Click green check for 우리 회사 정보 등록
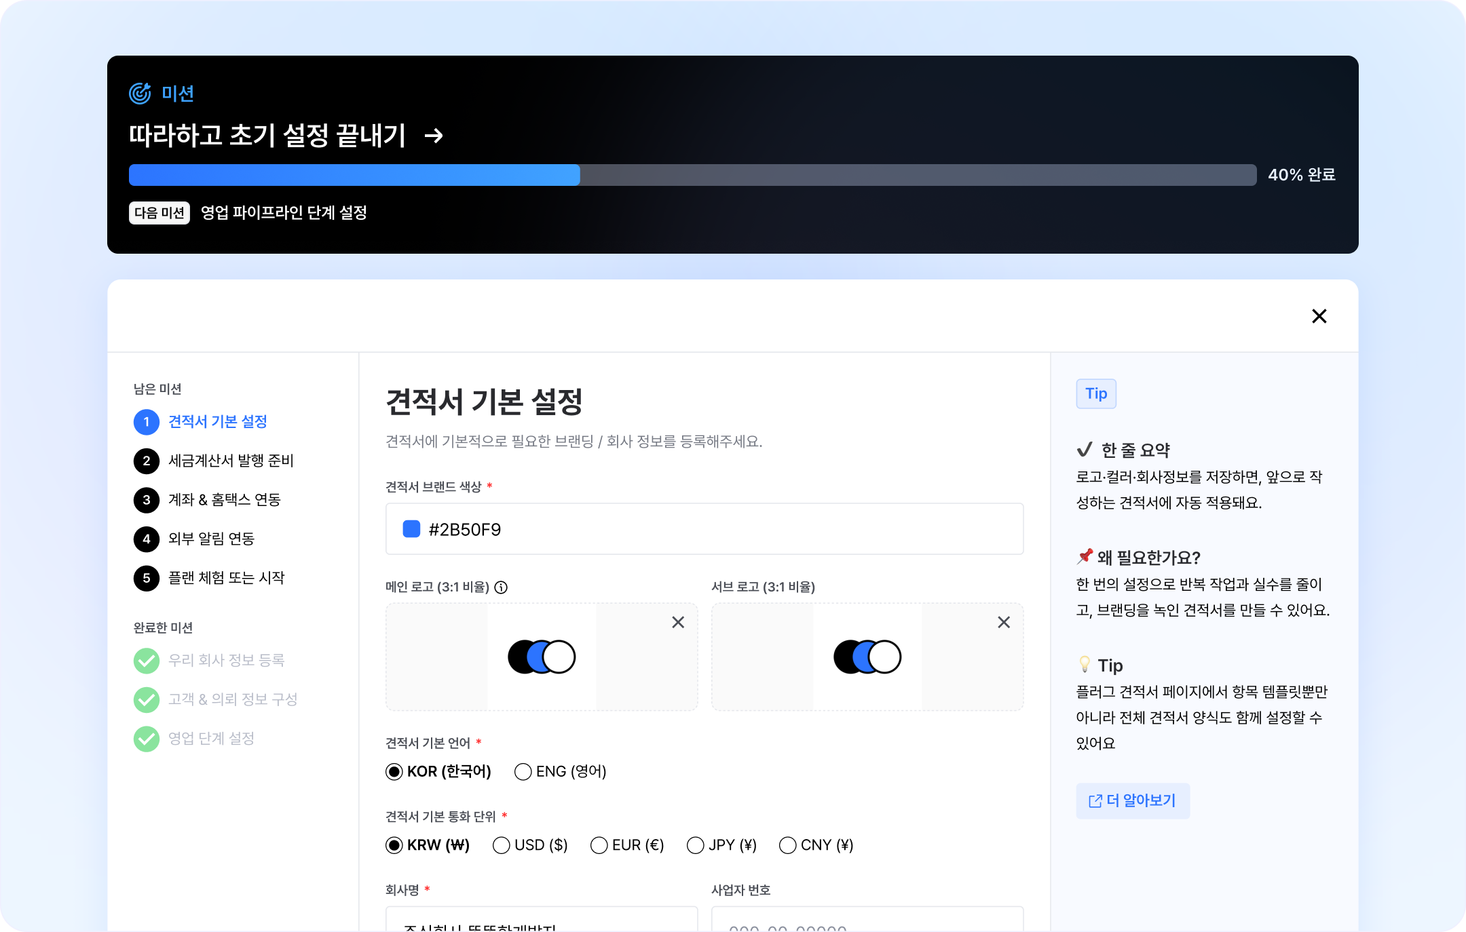Image resolution: width=1466 pixels, height=932 pixels. click(x=147, y=661)
